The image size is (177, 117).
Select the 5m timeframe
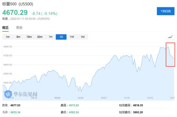coord(18,37)
